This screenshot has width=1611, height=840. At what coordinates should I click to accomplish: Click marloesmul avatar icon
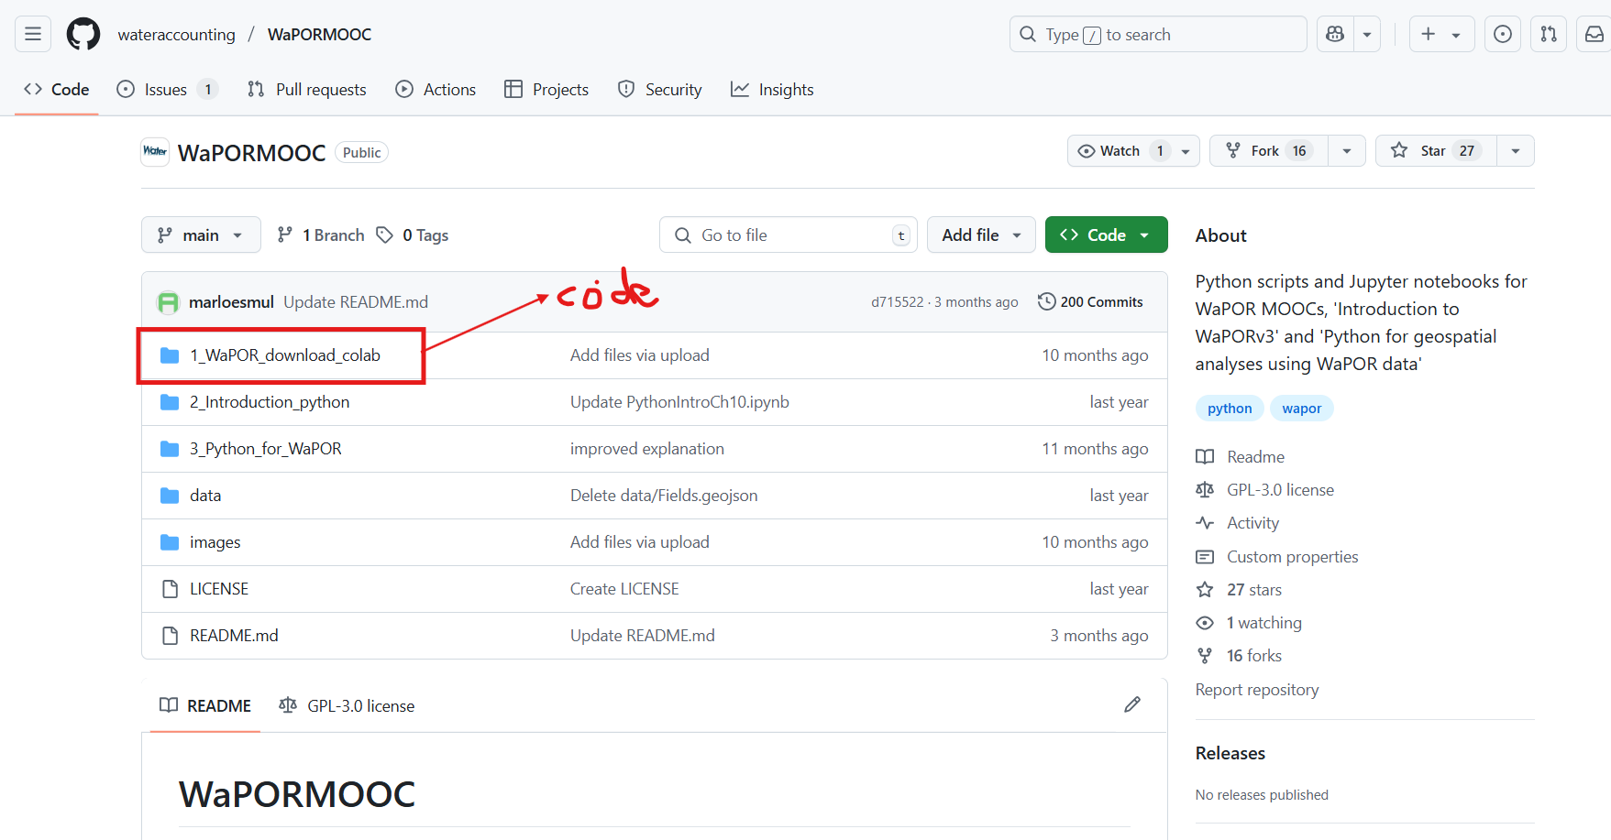tap(168, 302)
